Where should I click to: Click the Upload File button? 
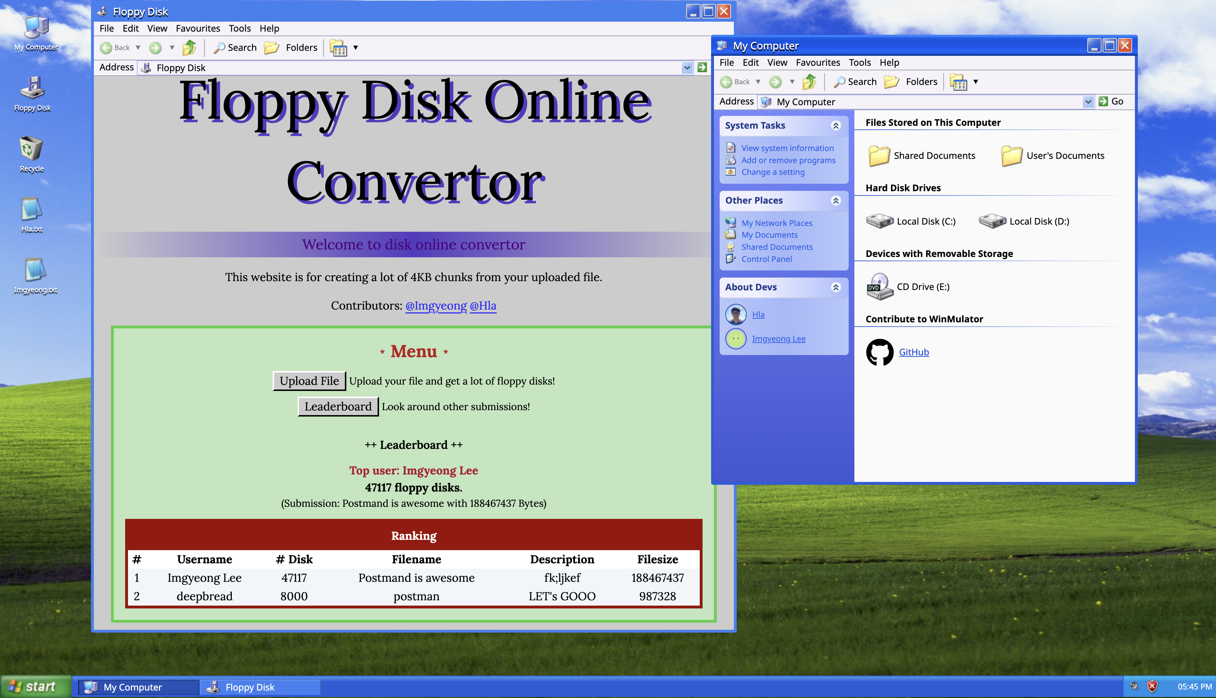(x=309, y=381)
